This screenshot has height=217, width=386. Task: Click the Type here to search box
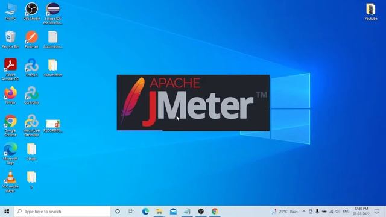[62, 212]
